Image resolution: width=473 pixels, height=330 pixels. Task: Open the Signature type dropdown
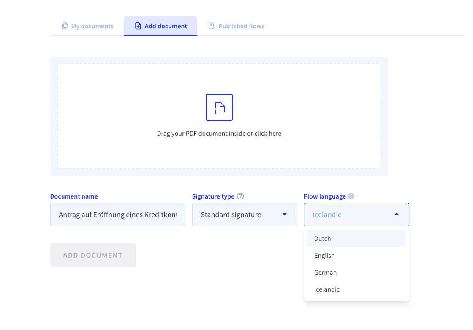click(x=245, y=215)
